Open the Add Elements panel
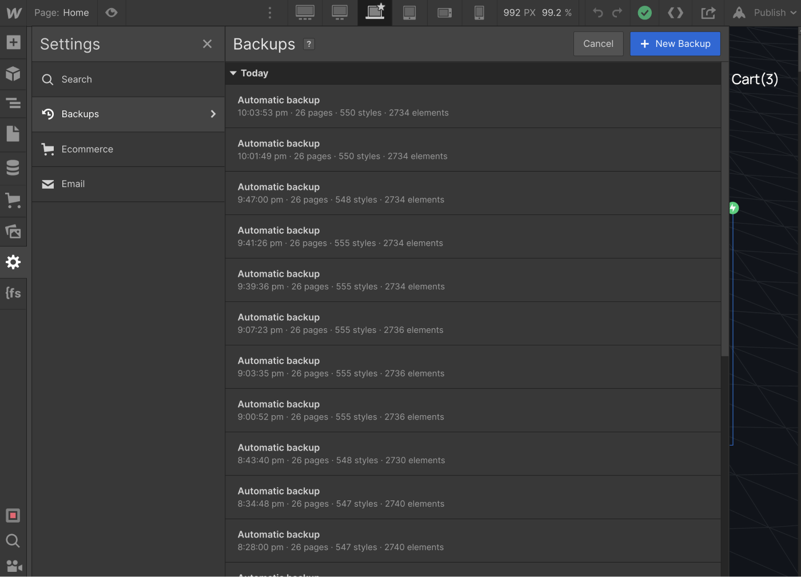Image resolution: width=801 pixels, height=577 pixels. pos(13,42)
